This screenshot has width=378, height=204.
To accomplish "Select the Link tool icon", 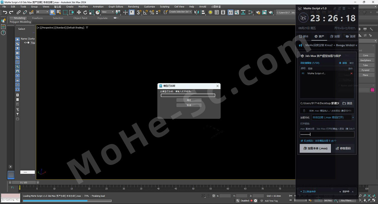I will click(19, 12).
